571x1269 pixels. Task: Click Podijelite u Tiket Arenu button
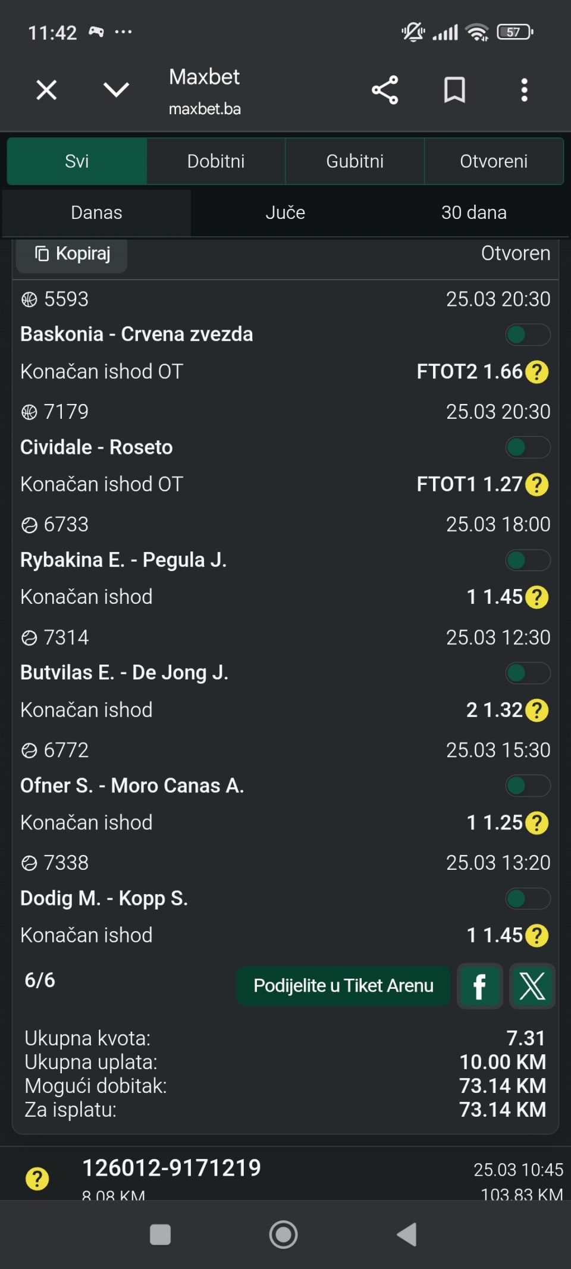[x=343, y=986]
